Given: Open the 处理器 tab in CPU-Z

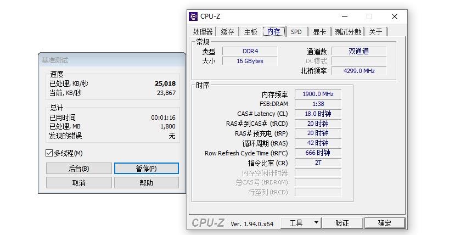Looking at the screenshot, I should (x=203, y=32).
